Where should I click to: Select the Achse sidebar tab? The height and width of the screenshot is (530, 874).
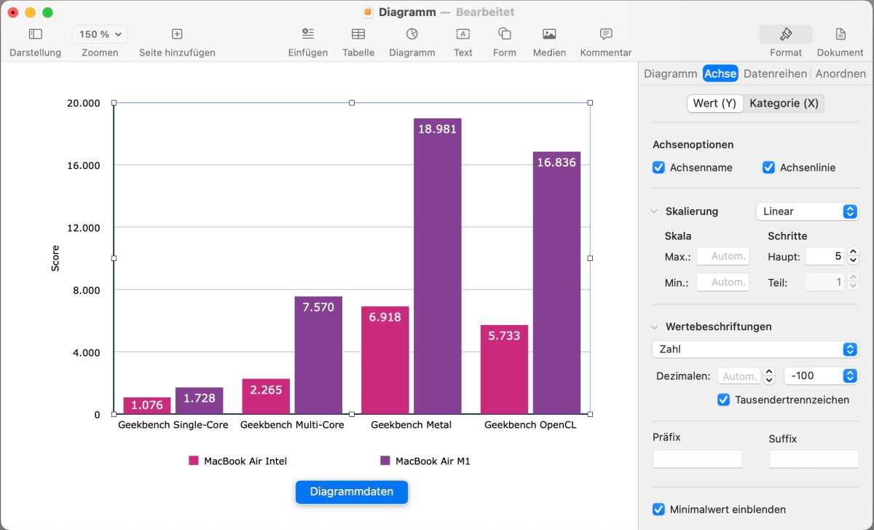click(720, 74)
